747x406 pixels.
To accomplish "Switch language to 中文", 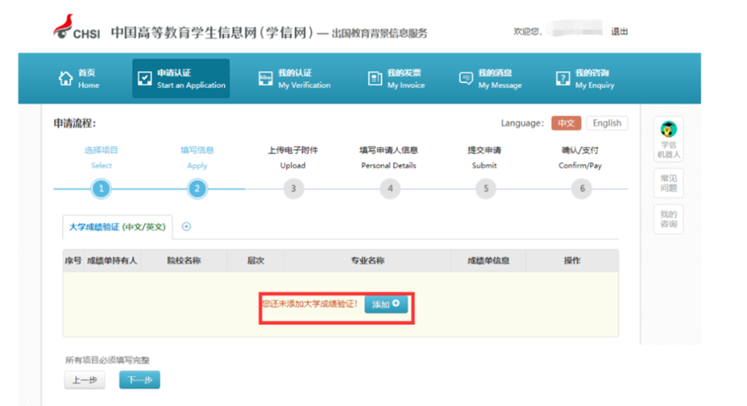I will click(566, 123).
